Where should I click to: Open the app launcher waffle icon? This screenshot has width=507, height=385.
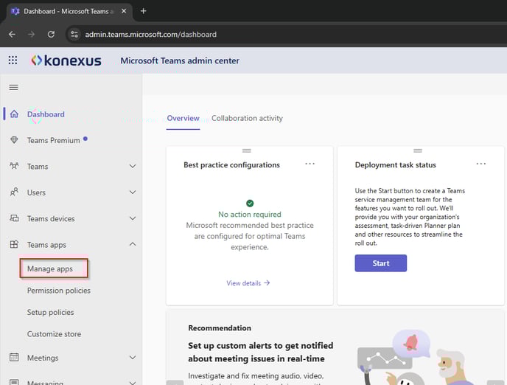coord(13,60)
